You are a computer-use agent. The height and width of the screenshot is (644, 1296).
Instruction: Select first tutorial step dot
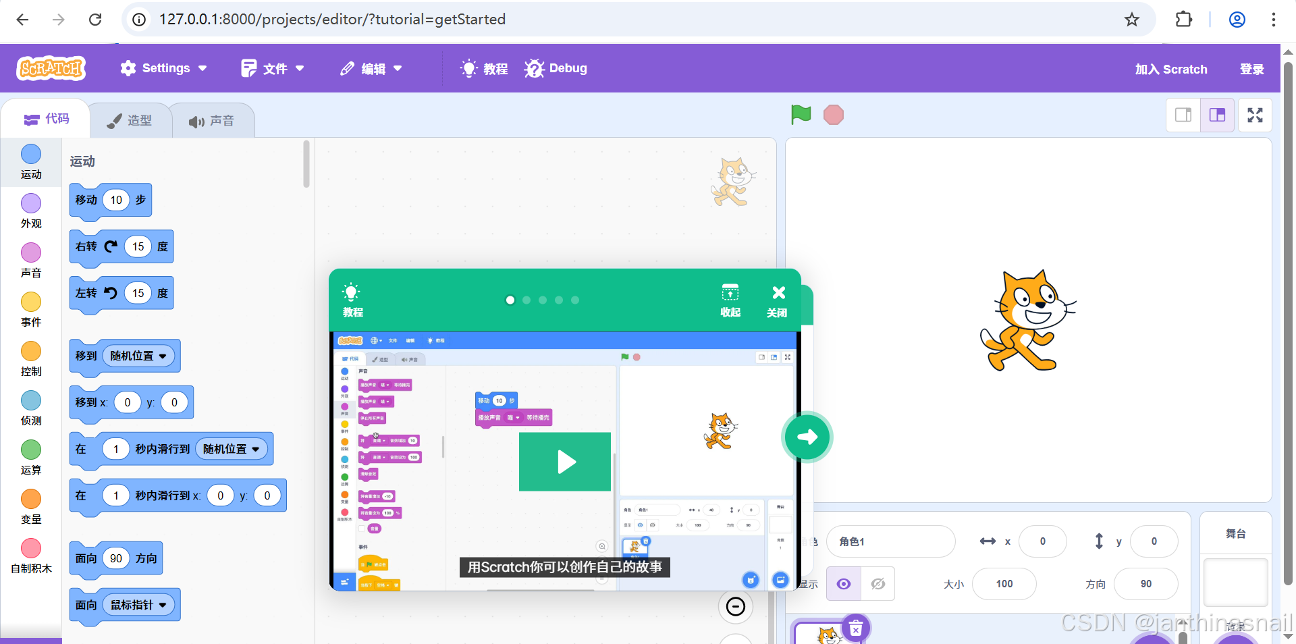click(510, 300)
